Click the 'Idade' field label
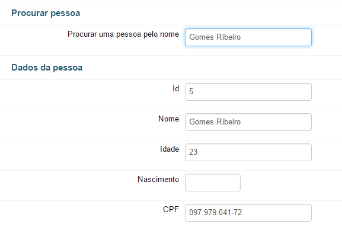This screenshot has height=227, width=342. pyautogui.click(x=170, y=149)
